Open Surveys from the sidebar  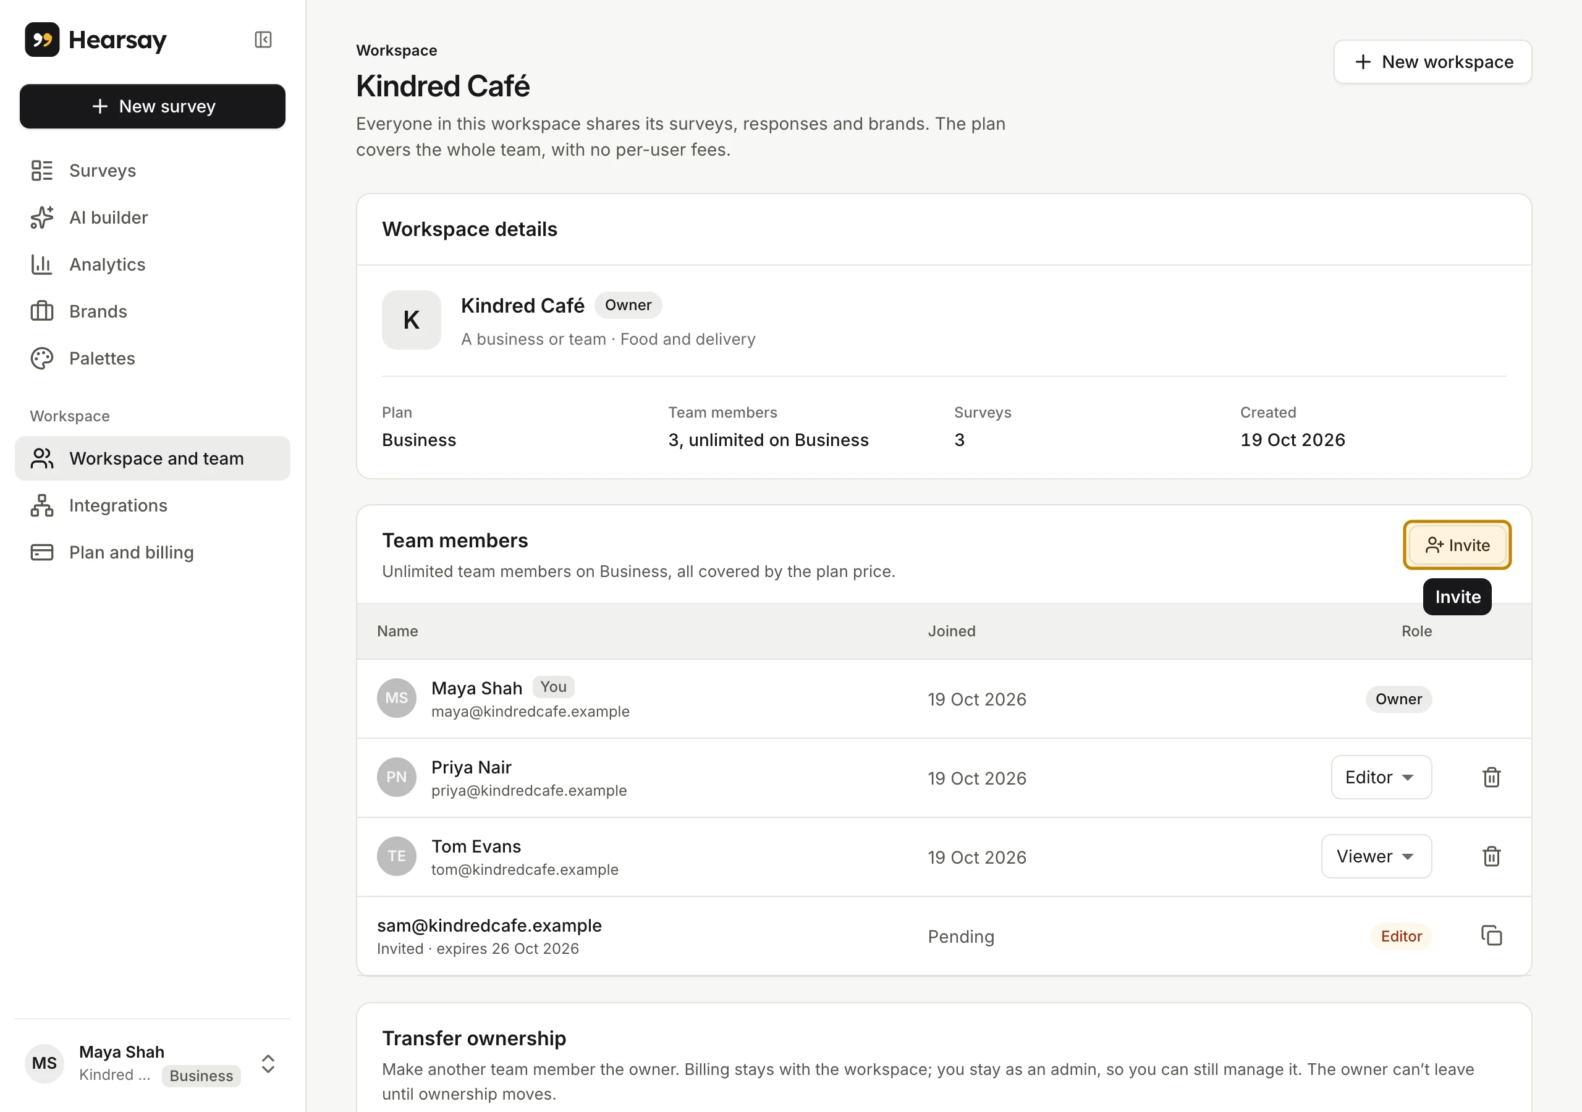tap(152, 170)
